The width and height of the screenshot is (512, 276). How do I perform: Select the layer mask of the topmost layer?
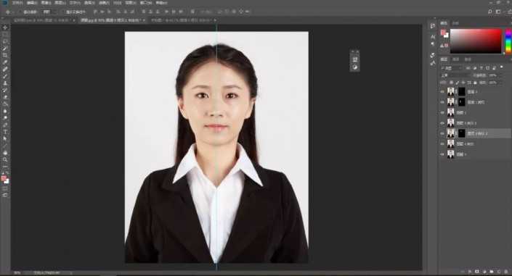click(461, 92)
